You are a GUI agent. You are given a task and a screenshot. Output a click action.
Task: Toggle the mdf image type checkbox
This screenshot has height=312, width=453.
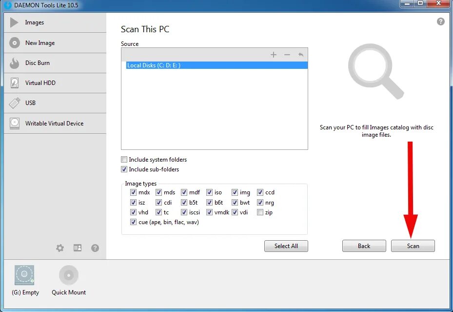coord(184,192)
